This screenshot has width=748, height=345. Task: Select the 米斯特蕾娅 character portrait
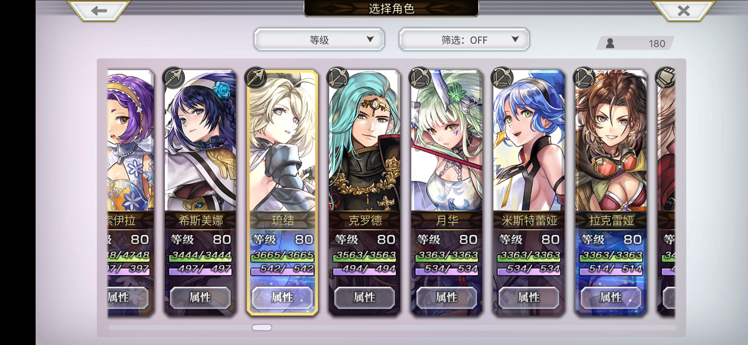pos(529,141)
